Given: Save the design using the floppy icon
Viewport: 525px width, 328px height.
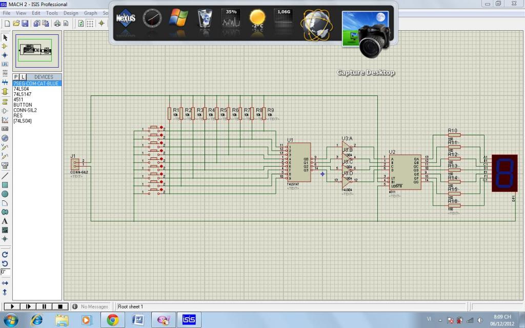Looking at the screenshot, I should pyautogui.click(x=25, y=23).
